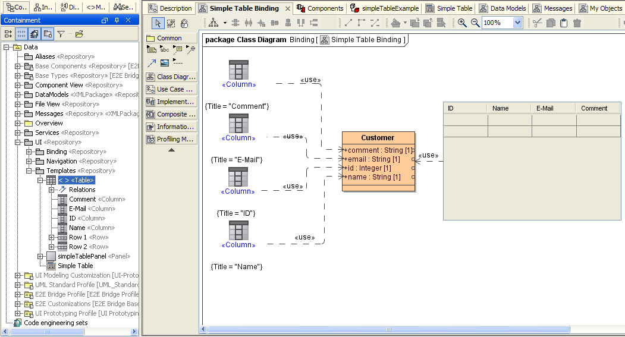Screen dimensions: 625x337
Task: Select Simple Table item in the tree
Action: 75,266
